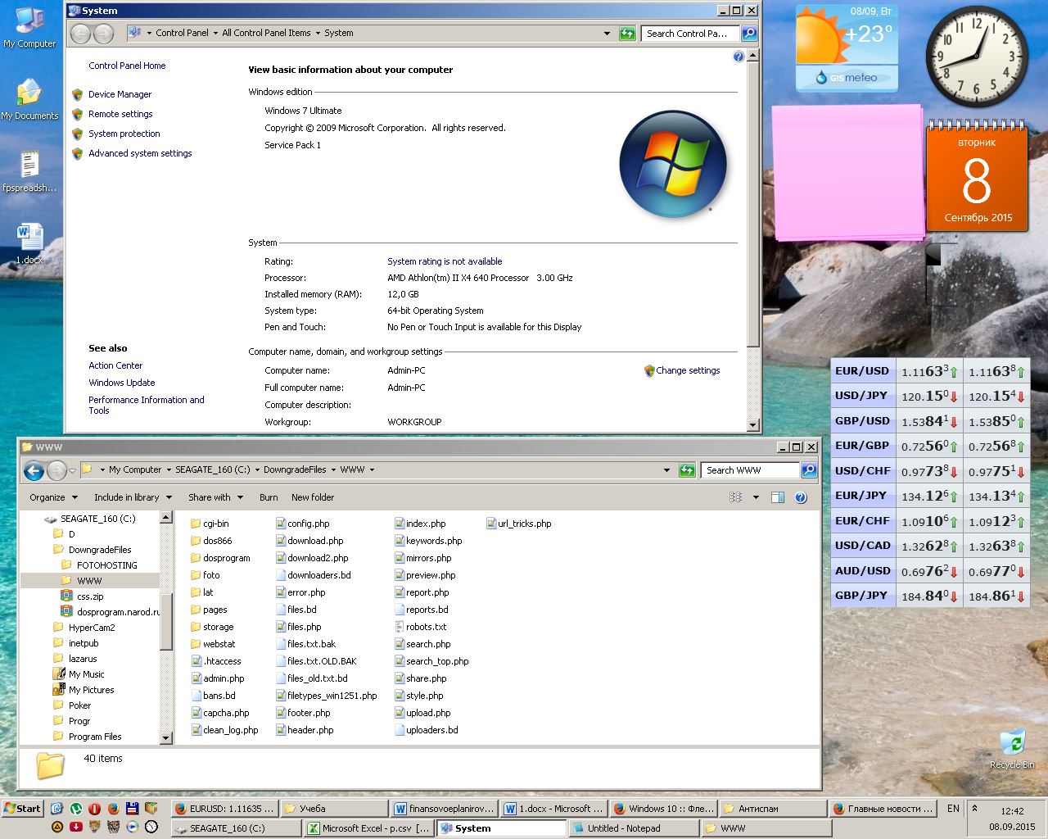
Task: Click the refresh icon in WWW address bar
Action: coord(687,470)
